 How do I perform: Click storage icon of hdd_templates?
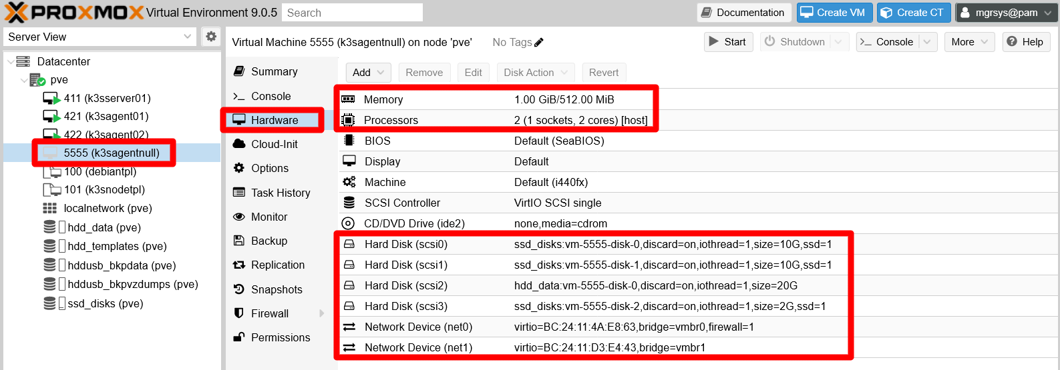49,246
